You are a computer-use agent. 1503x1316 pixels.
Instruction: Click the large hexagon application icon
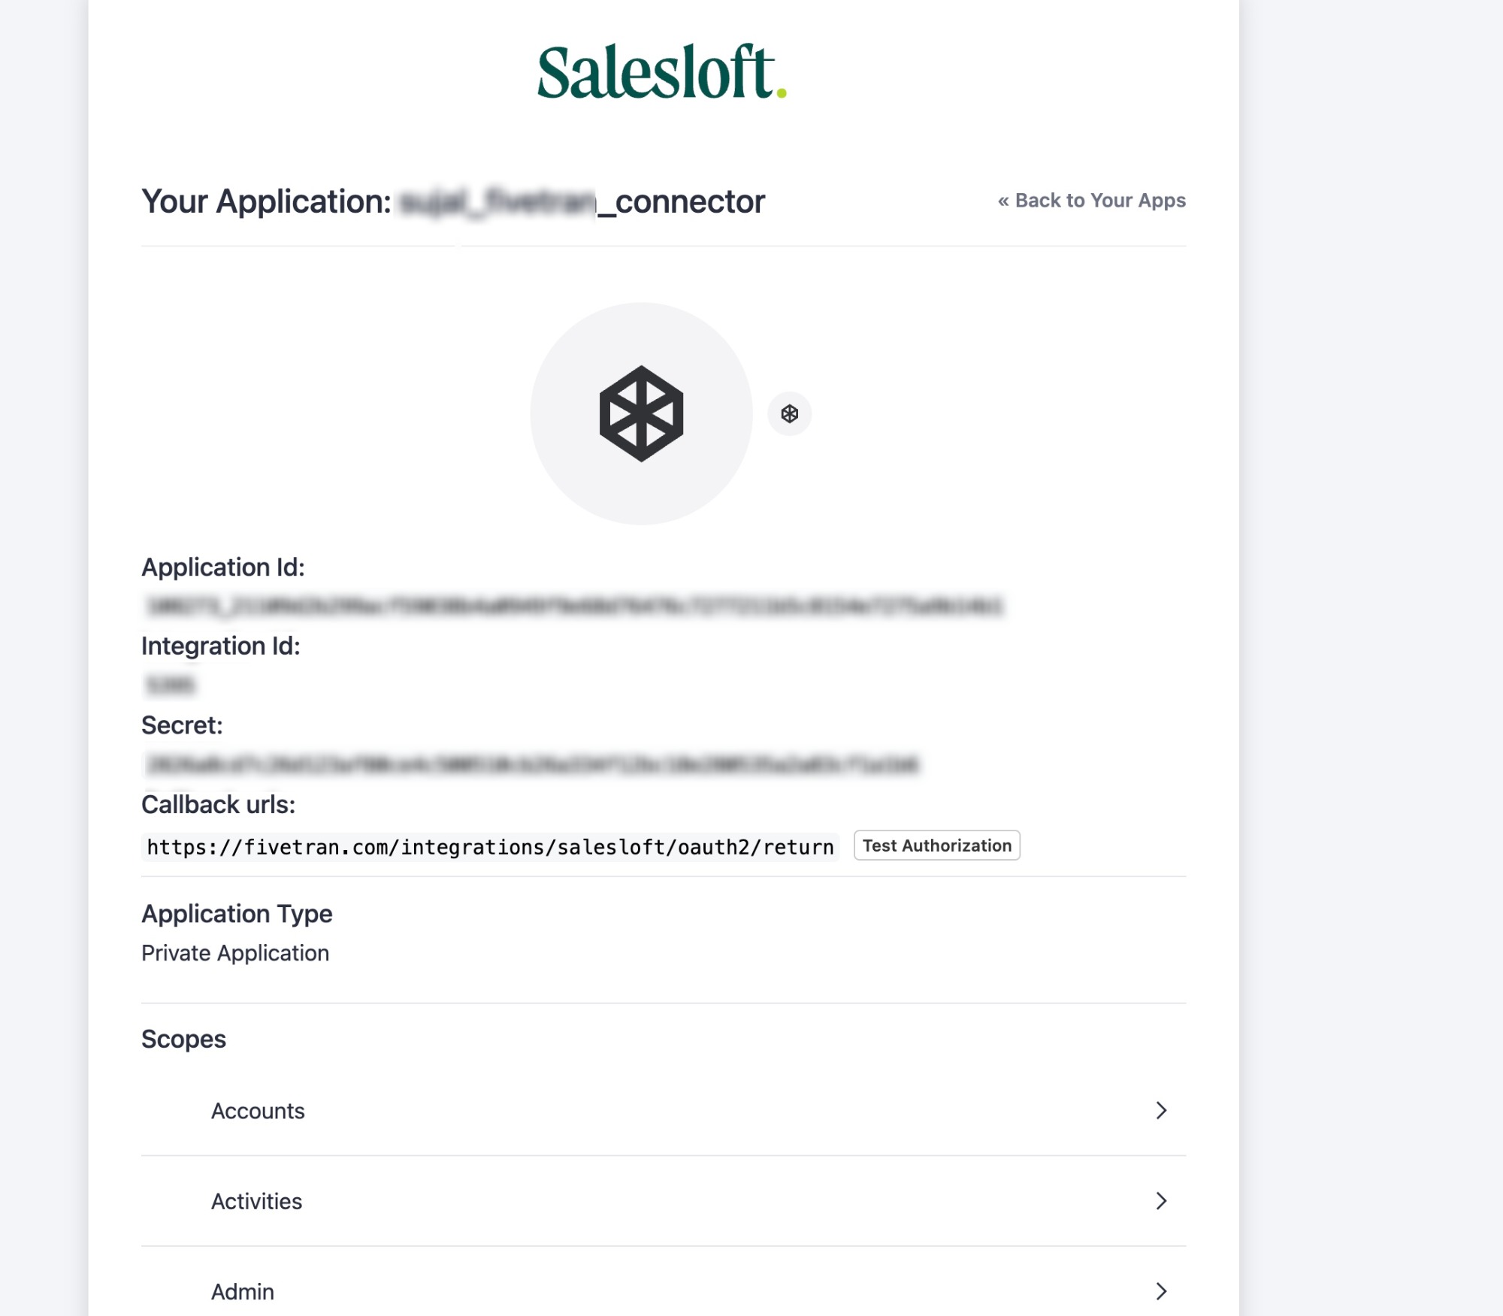click(641, 413)
